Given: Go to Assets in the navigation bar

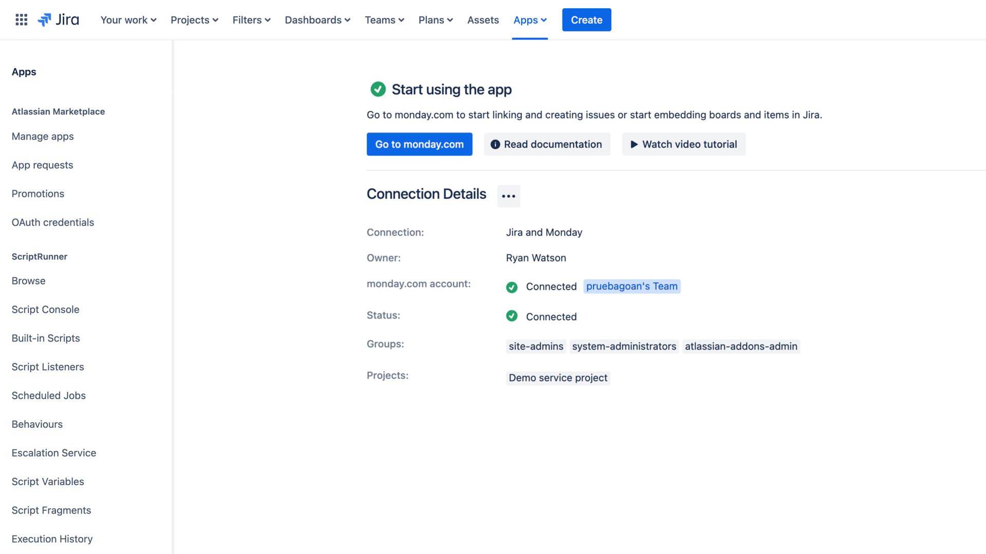Looking at the screenshot, I should (483, 20).
